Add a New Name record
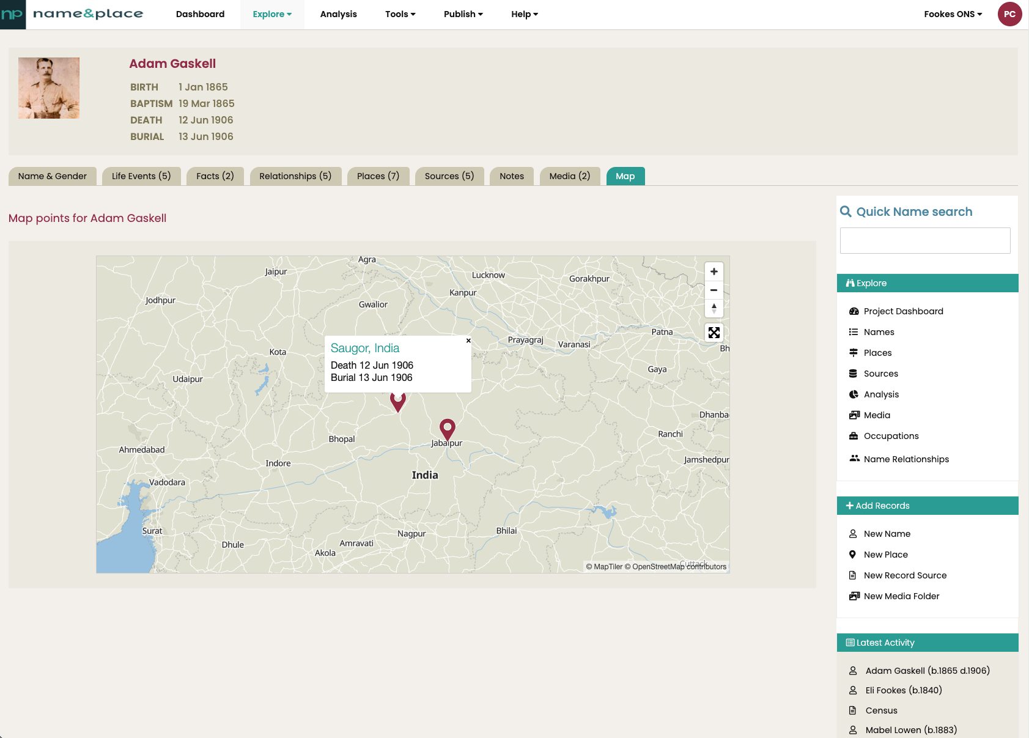 [887, 534]
